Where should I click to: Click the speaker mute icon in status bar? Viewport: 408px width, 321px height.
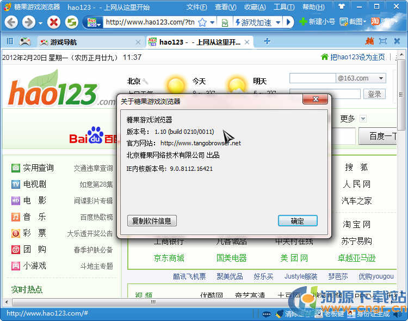click(x=398, y=314)
